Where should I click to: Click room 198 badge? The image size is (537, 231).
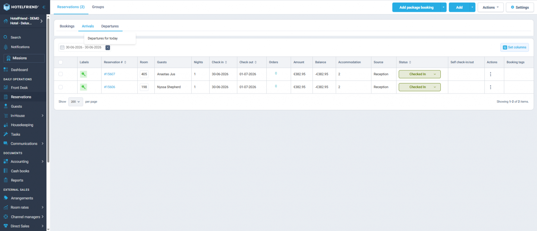[144, 87]
